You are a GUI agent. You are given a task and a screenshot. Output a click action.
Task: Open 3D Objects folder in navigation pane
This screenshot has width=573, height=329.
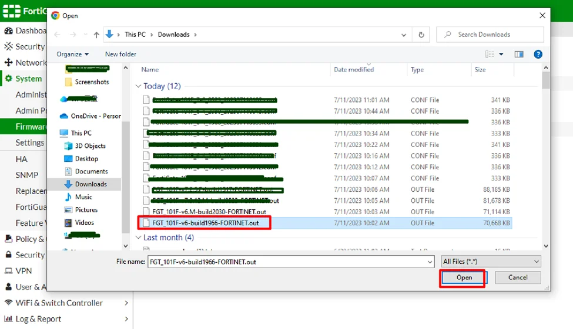tap(85, 145)
